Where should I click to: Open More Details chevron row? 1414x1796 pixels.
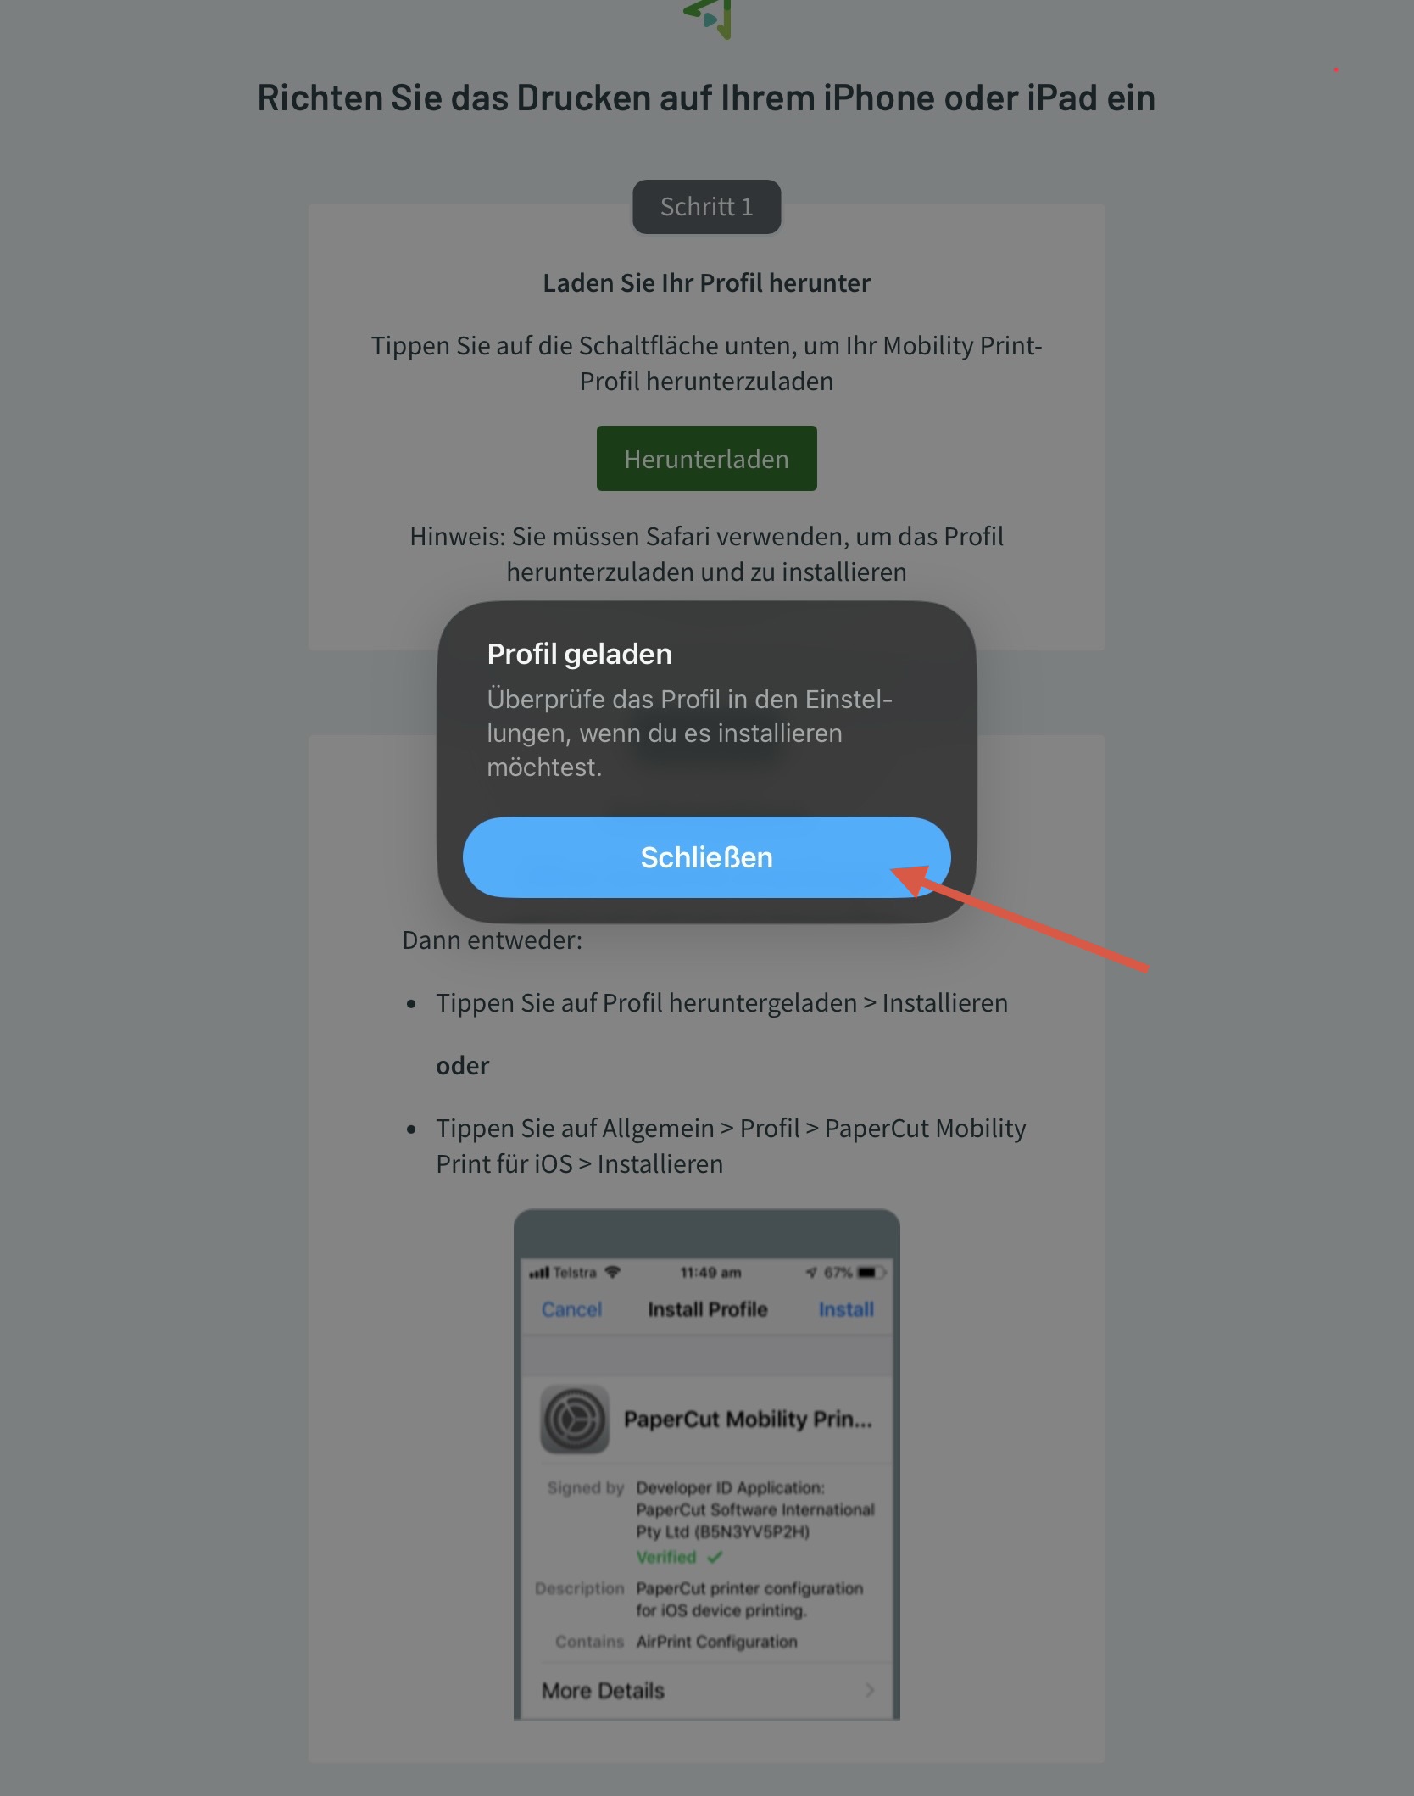pos(707,1690)
